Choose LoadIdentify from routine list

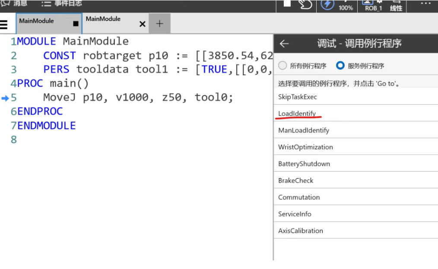297,113
